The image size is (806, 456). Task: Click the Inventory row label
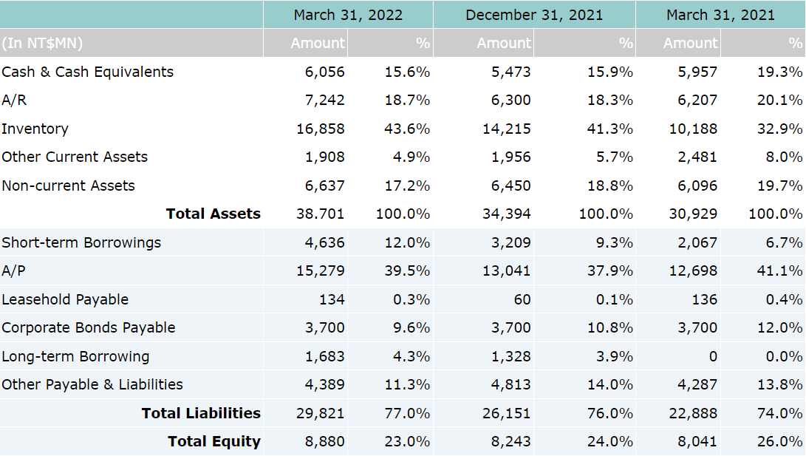35,129
